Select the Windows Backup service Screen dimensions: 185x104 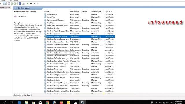pos(79,34)
